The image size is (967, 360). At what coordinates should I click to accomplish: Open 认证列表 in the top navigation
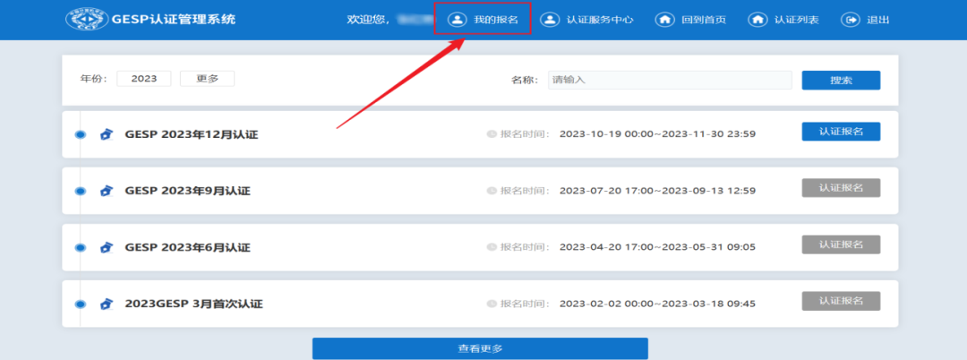pos(783,20)
